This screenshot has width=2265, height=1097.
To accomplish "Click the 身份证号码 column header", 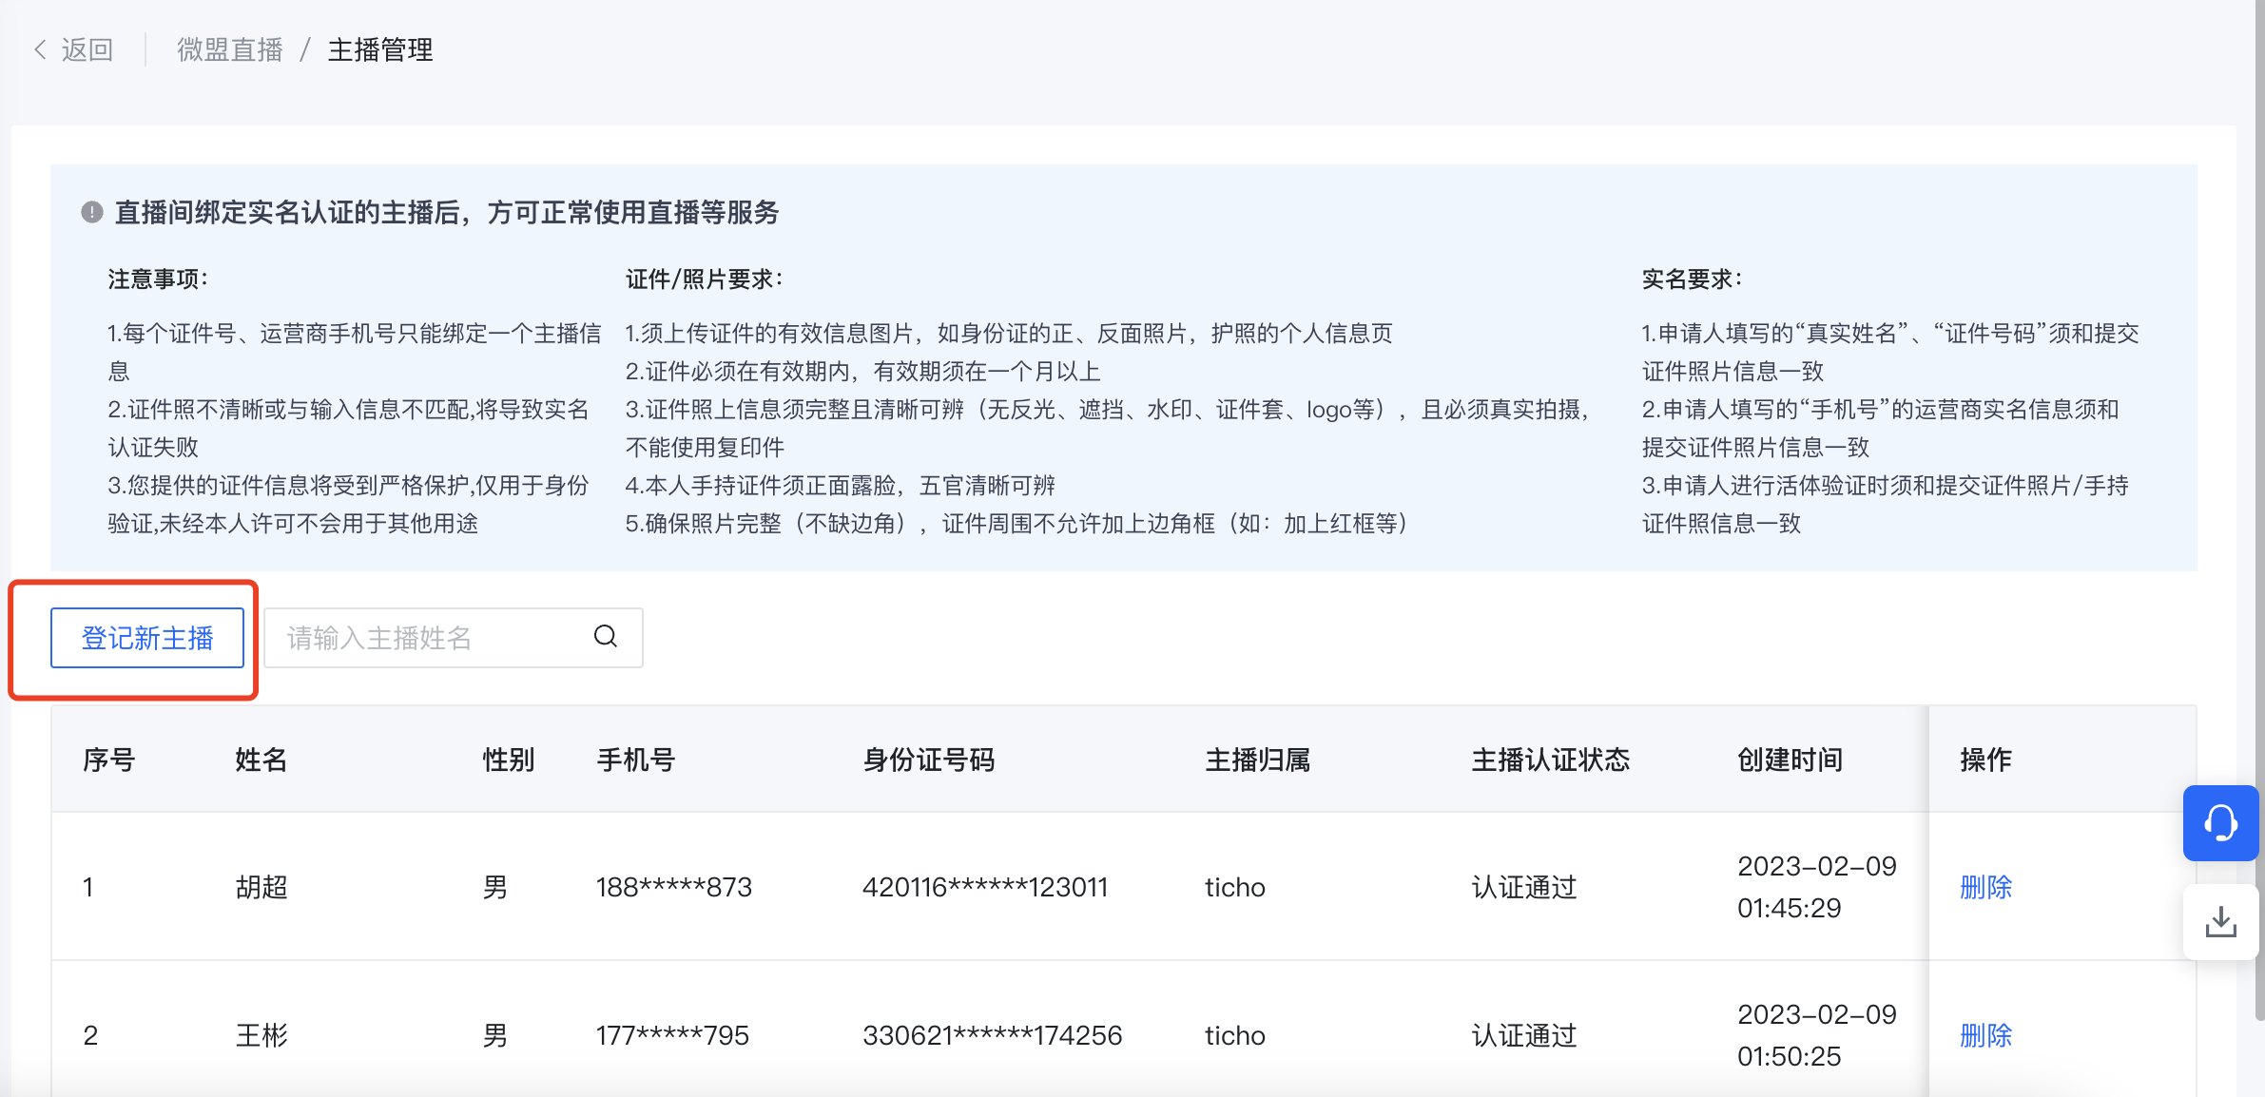I will (x=929, y=760).
